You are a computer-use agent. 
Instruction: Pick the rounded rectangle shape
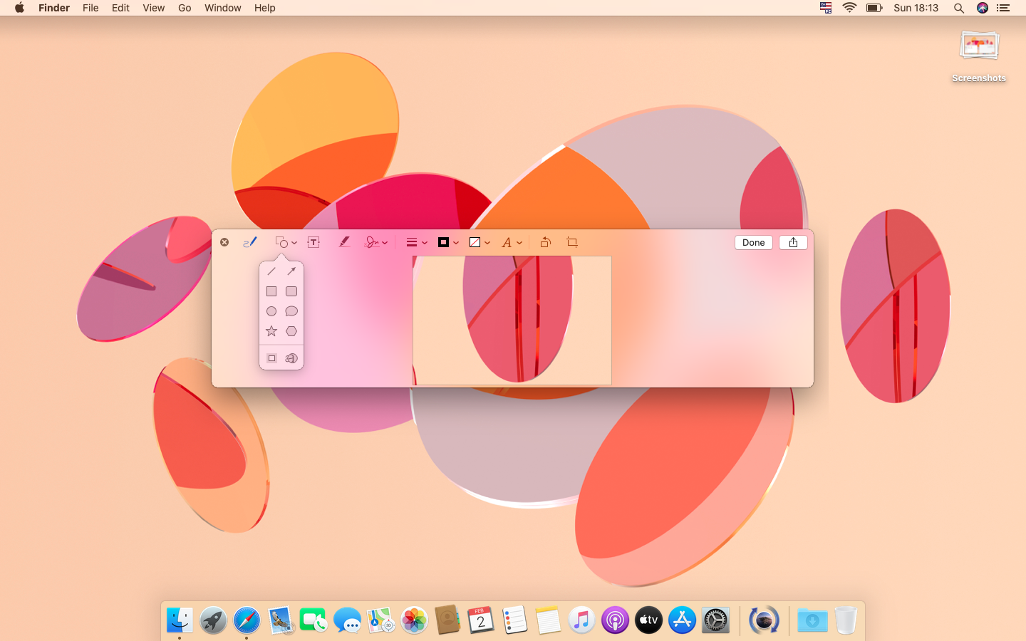[291, 291]
